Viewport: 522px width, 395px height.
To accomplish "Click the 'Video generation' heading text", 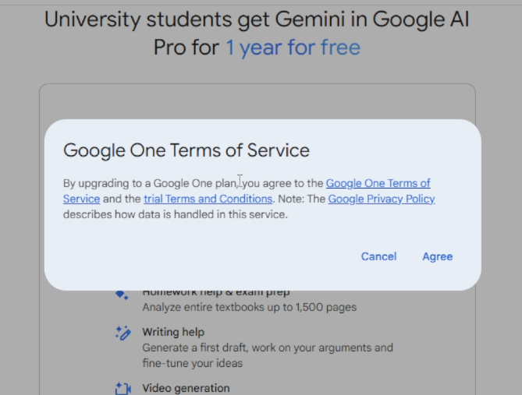I will 186,388.
